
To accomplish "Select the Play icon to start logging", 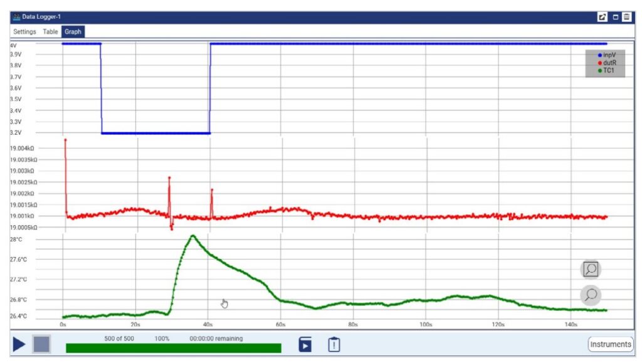I will (x=18, y=344).
